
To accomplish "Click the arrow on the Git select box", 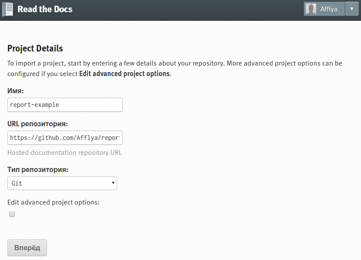I will 113,183.
